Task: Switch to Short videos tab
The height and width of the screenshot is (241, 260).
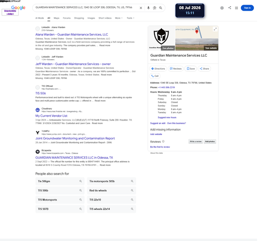Action: coord(105,18)
